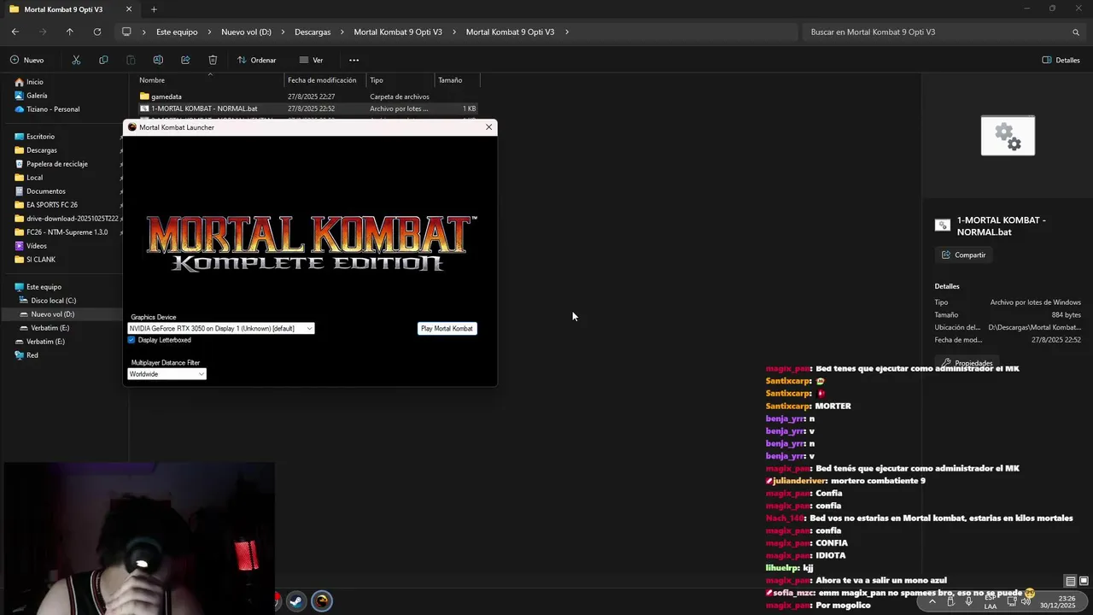The image size is (1093, 615).
Task: Click the Rename icon in Explorer toolbar
Action: point(158,60)
